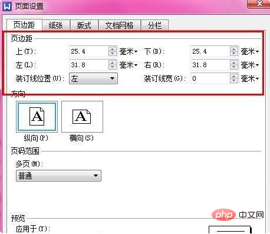The image size is (270, 234).
Task: Click the left margin 左(L) input field
Action: pos(88,65)
